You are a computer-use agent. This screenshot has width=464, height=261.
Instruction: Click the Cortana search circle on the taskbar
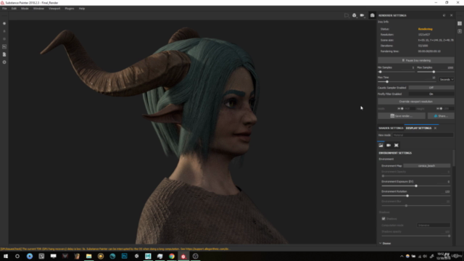[17, 256]
